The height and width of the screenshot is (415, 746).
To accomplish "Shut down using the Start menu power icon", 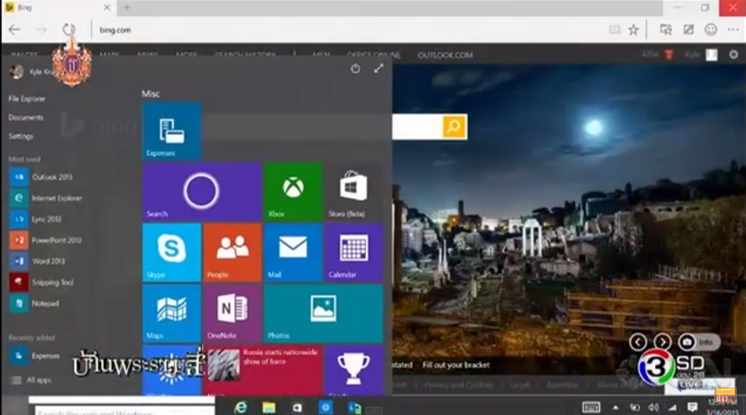I will click(355, 68).
